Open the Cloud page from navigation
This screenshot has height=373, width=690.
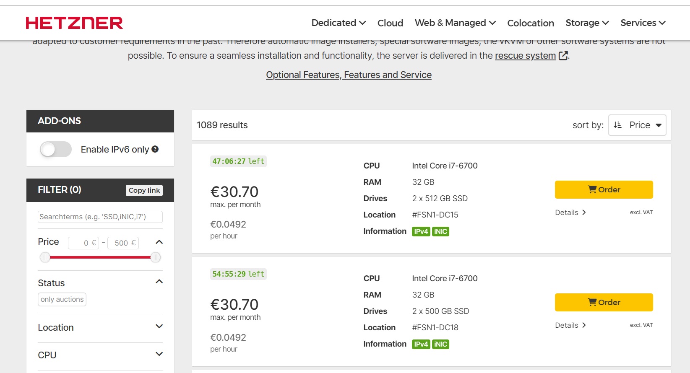390,23
